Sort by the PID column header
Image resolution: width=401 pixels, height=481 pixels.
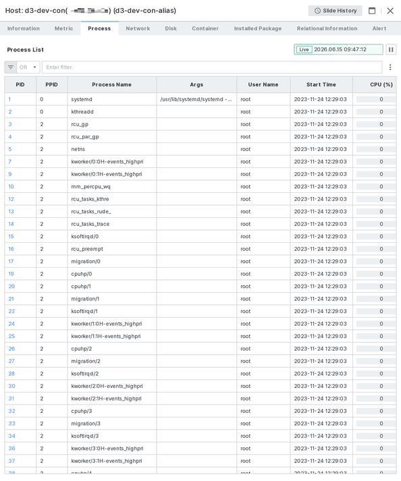click(20, 85)
